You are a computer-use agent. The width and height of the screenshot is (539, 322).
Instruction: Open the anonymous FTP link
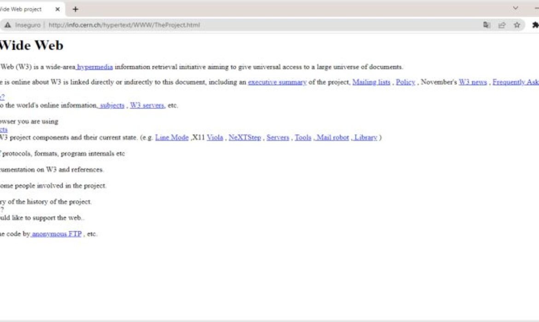coord(56,234)
